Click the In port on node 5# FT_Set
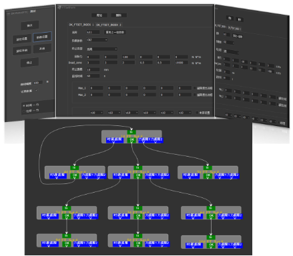The height and width of the screenshot is (256, 293). click(208, 168)
